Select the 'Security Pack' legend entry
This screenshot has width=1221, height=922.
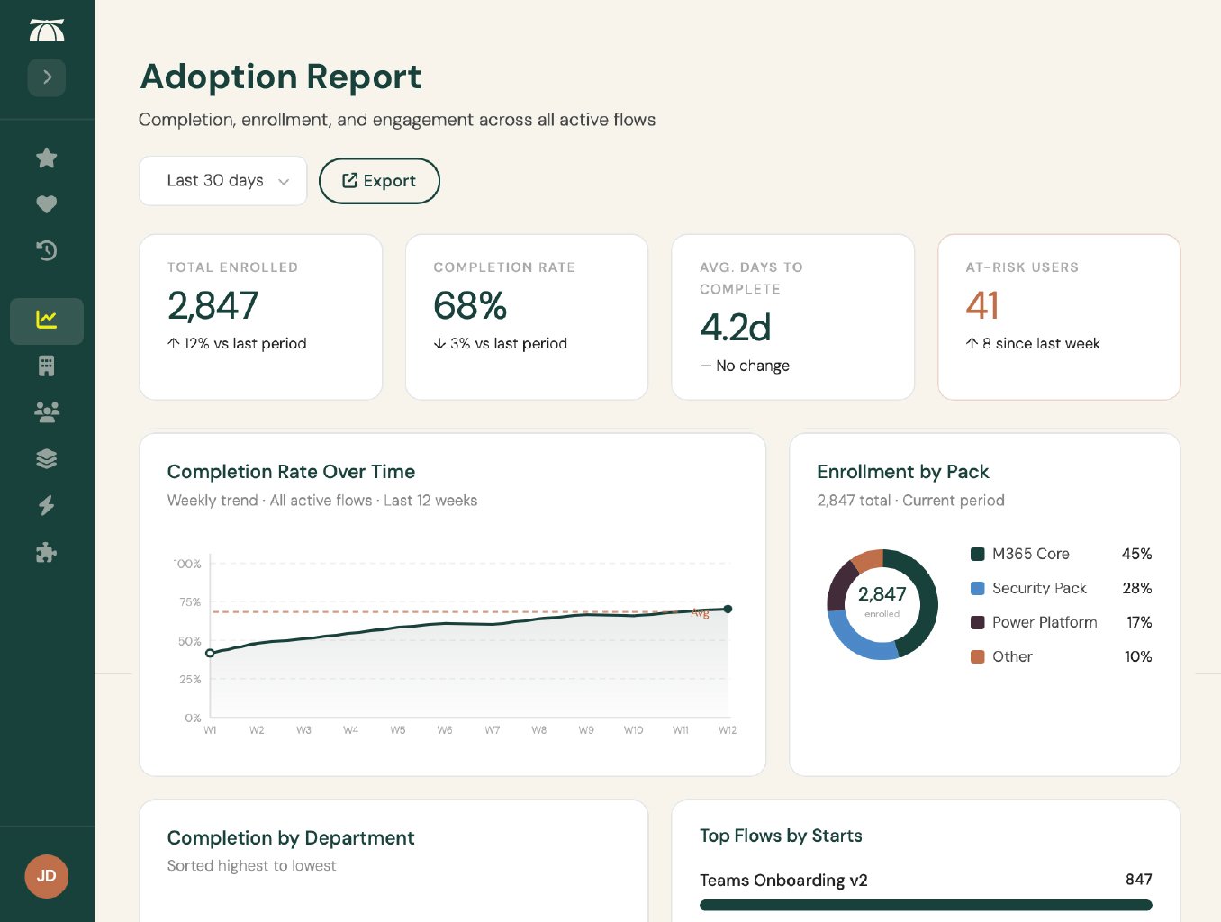tap(1038, 588)
